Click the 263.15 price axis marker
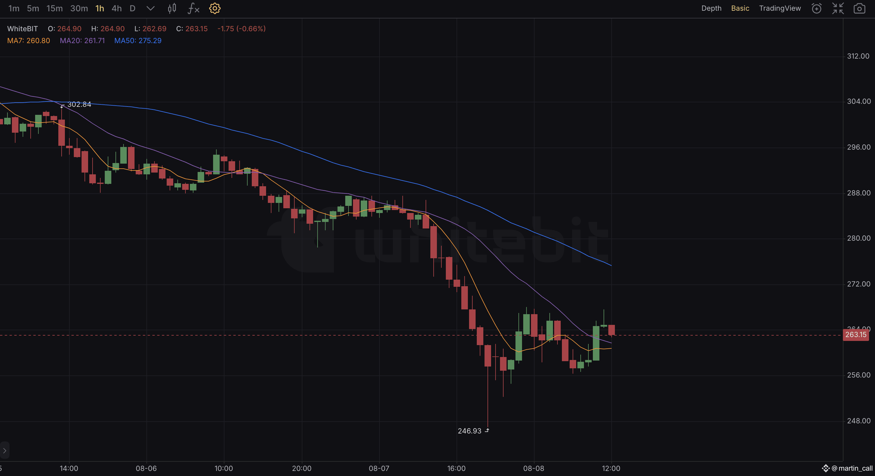 [x=856, y=335]
